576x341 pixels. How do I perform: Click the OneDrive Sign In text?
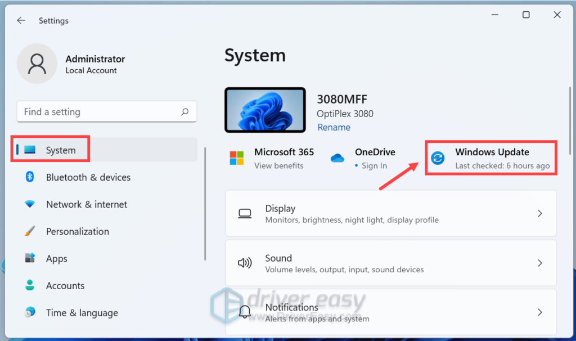(374, 166)
